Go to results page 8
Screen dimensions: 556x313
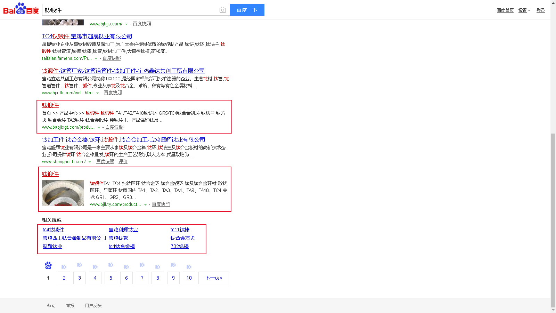pos(158,278)
